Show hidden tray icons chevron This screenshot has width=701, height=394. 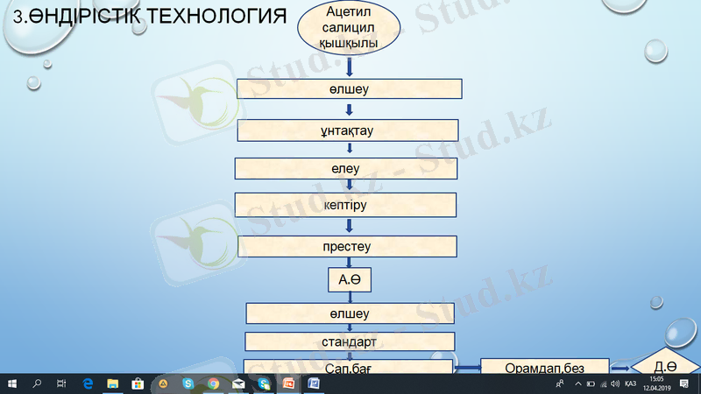(x=578, y=383)
